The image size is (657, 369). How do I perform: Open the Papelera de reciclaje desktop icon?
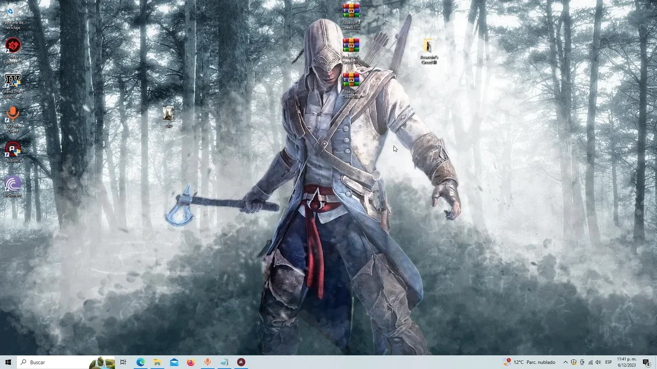click(x=13, y=18)
